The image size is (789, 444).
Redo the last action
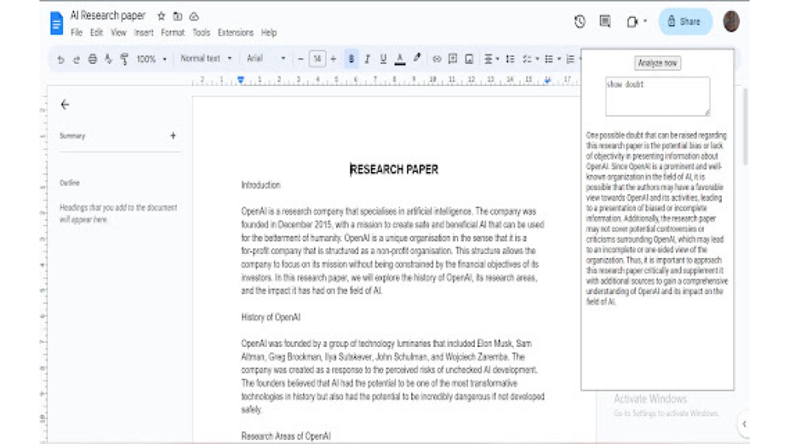pos(77,59)
